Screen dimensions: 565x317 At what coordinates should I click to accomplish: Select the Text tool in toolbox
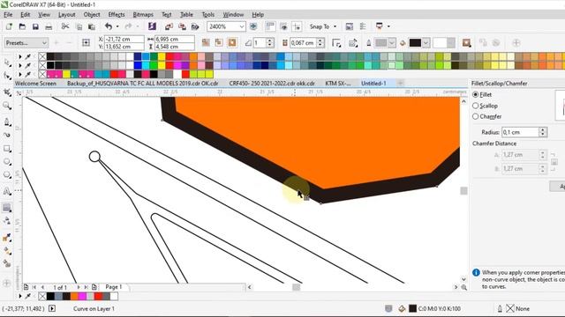coord(7,191)
